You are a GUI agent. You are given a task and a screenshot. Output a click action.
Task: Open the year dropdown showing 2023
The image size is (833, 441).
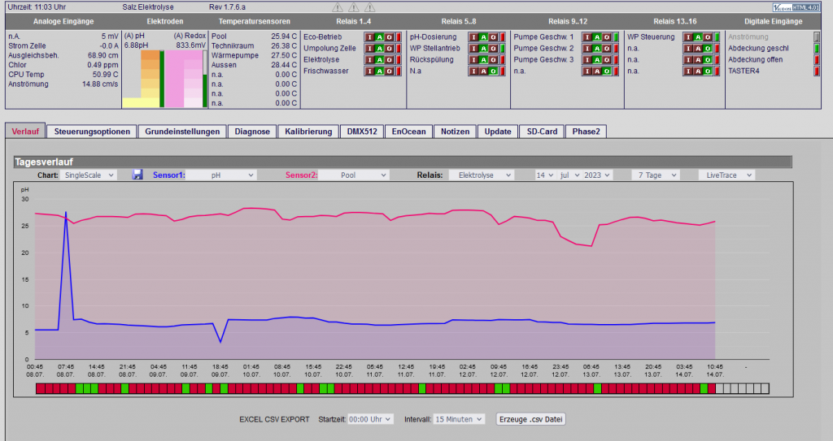click(x=597, y=175)
